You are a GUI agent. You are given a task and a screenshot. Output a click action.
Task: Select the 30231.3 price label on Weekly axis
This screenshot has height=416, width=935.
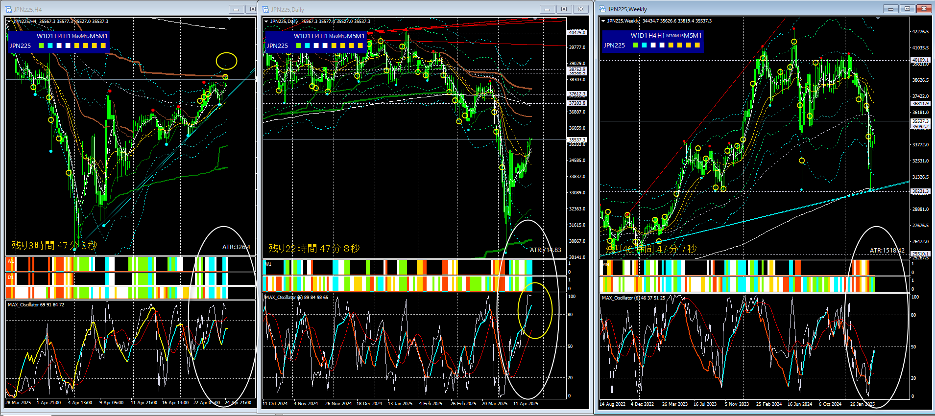(920, 191)
